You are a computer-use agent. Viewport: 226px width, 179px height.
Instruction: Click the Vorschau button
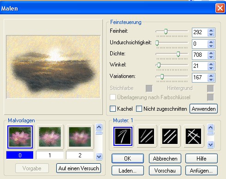pyautogui.click(x=165, y=171)
